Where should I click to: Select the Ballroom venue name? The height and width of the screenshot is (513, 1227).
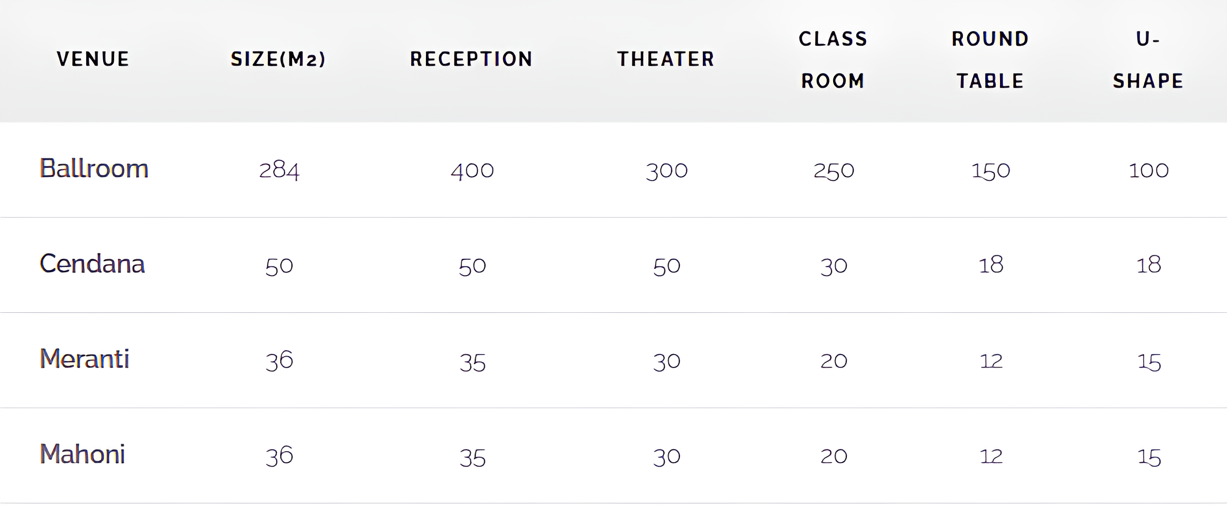(94, 169)
